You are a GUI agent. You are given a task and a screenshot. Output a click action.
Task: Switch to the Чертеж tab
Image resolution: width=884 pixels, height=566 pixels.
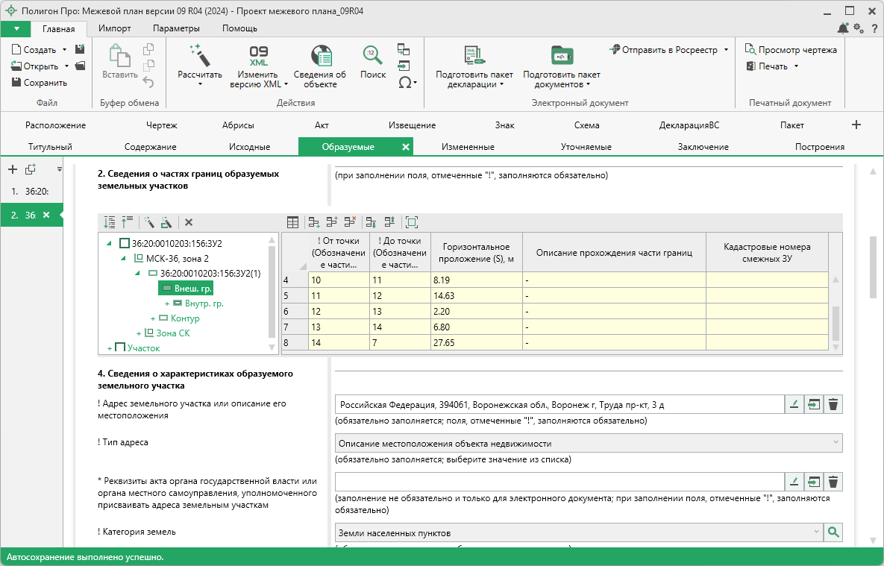[x=162, y=125]
